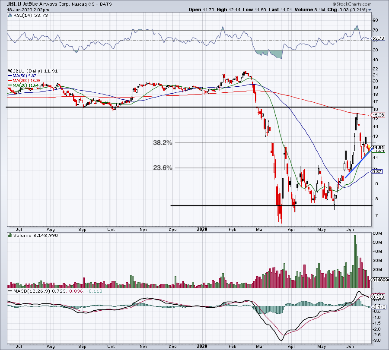
Task: Click the MA(200) 15.36 legend label
Action: pos(26,81)
